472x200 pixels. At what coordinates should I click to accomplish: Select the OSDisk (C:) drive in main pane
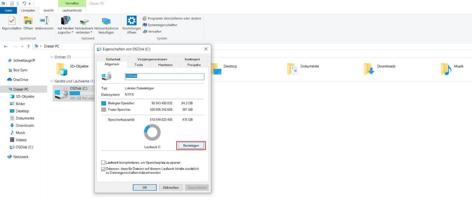point(74,93)
